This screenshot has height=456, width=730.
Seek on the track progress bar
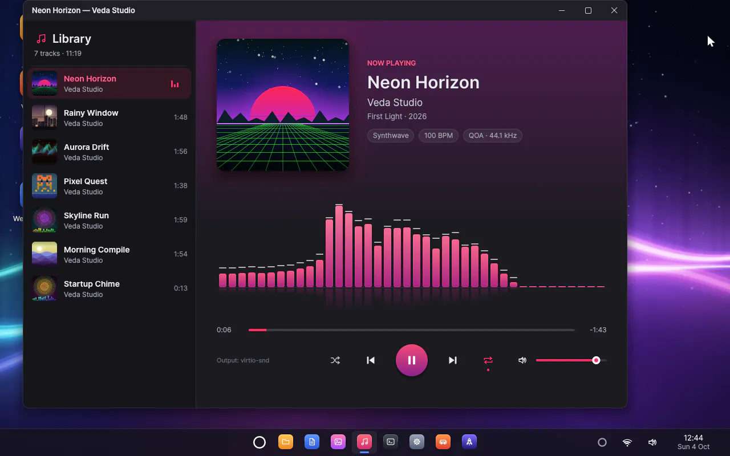(412, 330)
